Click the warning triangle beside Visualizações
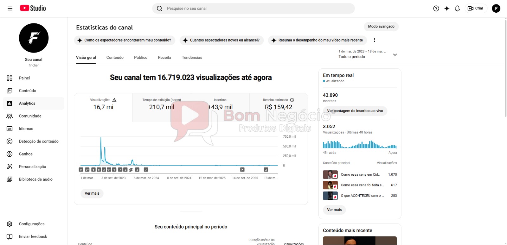The width and height of the screenshot is (507, 245). 114,100
